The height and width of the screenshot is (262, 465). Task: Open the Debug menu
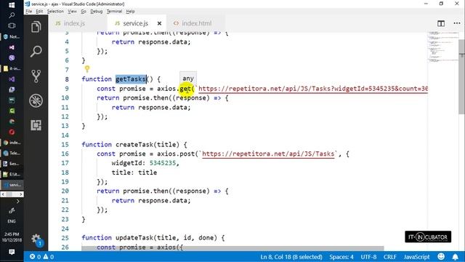click(97, 12)
